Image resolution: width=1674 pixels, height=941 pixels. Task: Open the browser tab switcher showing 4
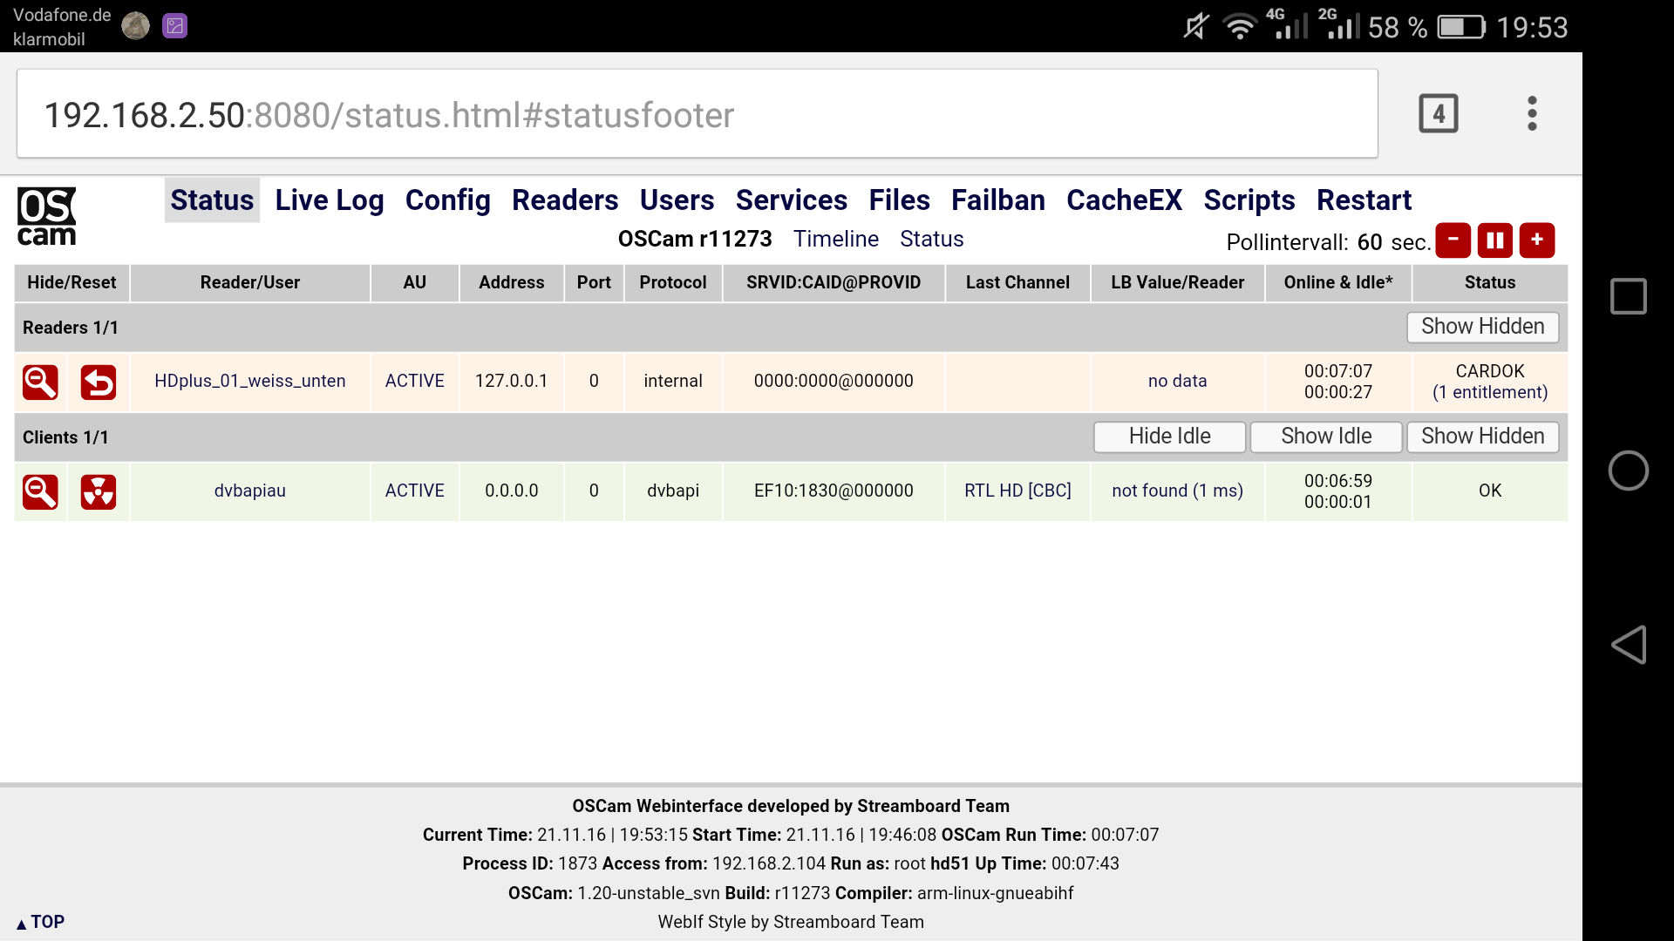[x=1438, y=113]
